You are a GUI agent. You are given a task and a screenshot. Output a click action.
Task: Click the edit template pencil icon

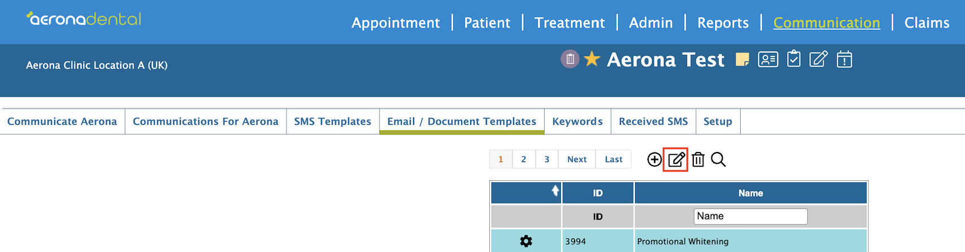676,160
